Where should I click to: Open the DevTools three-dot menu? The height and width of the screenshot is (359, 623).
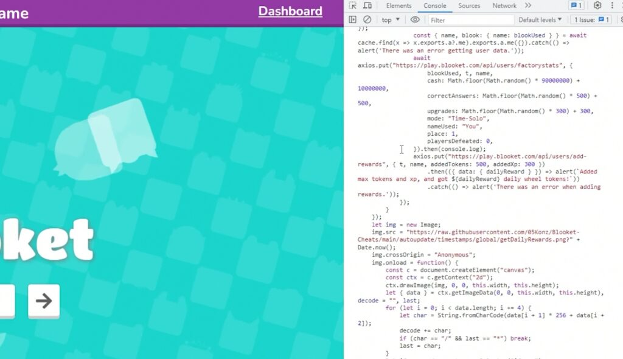pyautogui.click(x=612, y=5)
